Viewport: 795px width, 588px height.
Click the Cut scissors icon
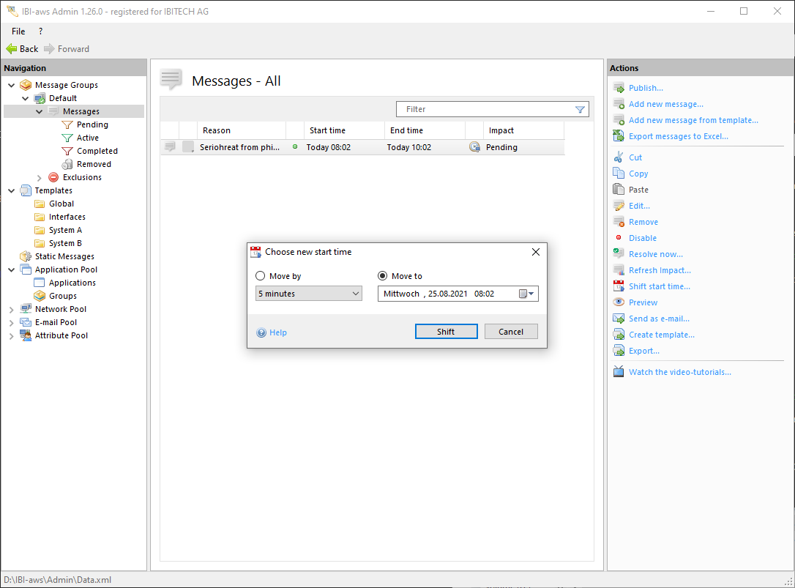pos(619,157)
